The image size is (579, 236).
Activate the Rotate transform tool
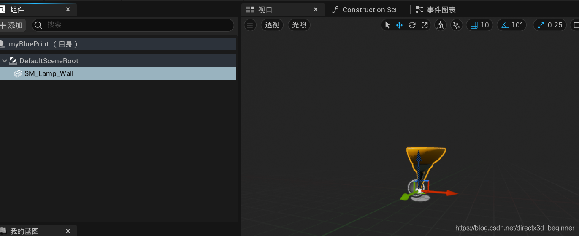pyautogui.click(x=412, y=25)
